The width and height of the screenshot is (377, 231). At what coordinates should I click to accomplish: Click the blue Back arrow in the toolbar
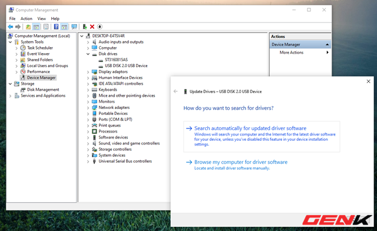11,27
